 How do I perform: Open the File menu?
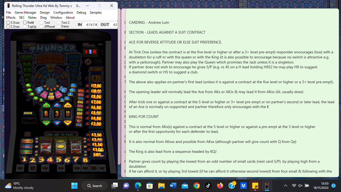[9, 13]
